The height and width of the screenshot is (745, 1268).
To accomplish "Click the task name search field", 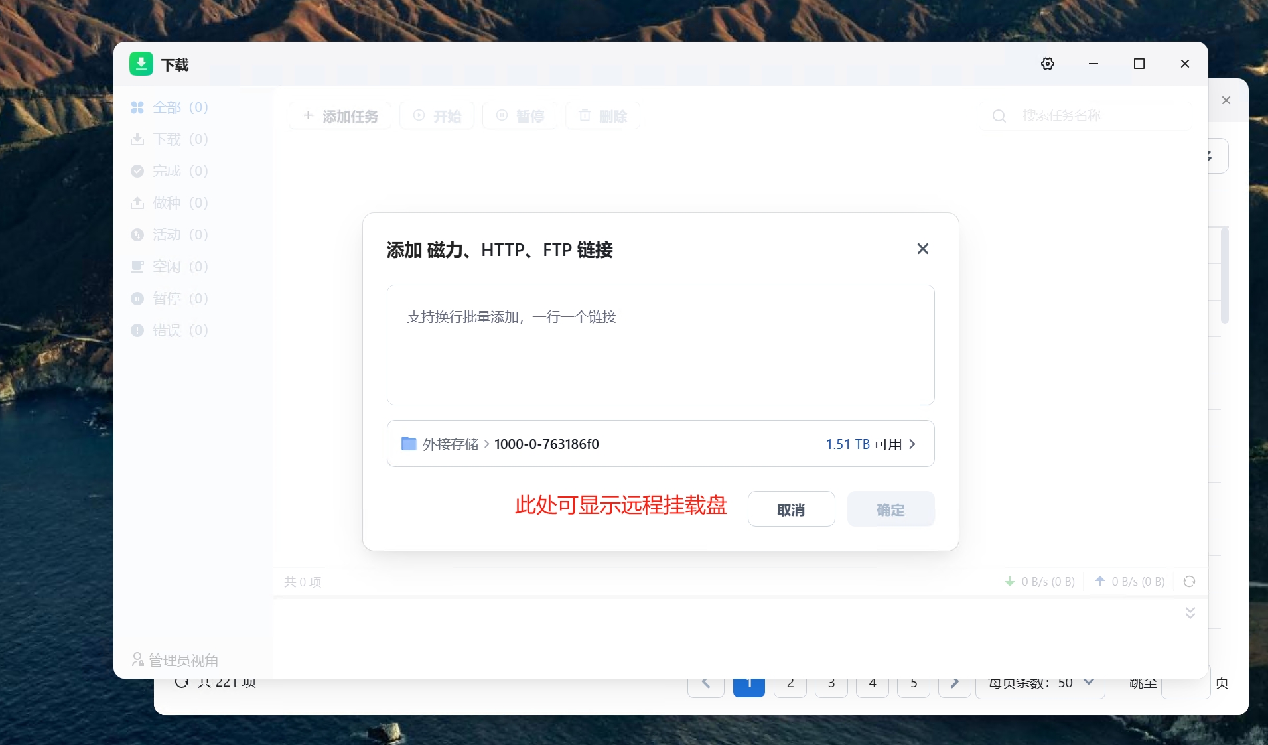I will (x=1086, y=116).
